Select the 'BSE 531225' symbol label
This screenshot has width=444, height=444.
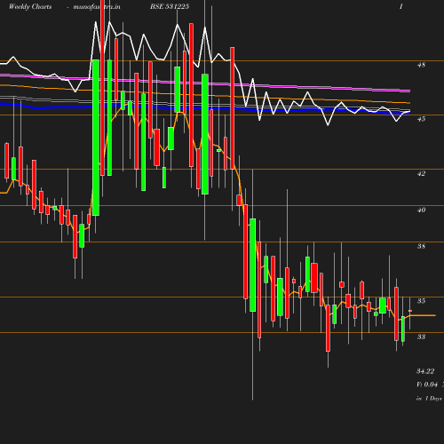coord(170,6)
